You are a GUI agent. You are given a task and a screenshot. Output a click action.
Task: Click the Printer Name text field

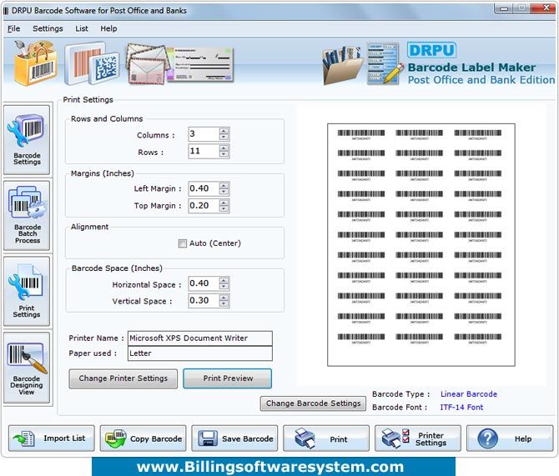(x=200, y=338)
